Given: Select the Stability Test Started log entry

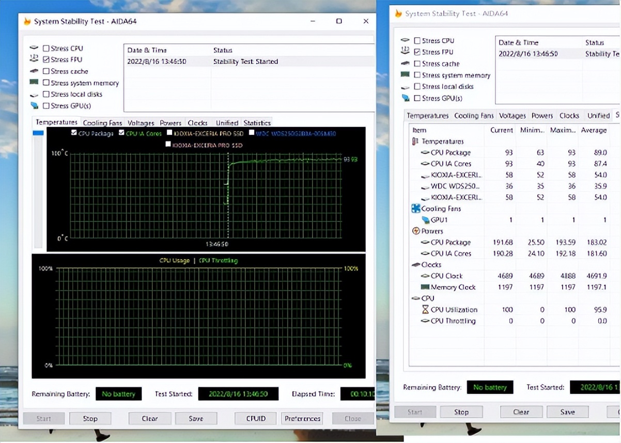Looking at the screenshot, I should [x=245, y=61].
